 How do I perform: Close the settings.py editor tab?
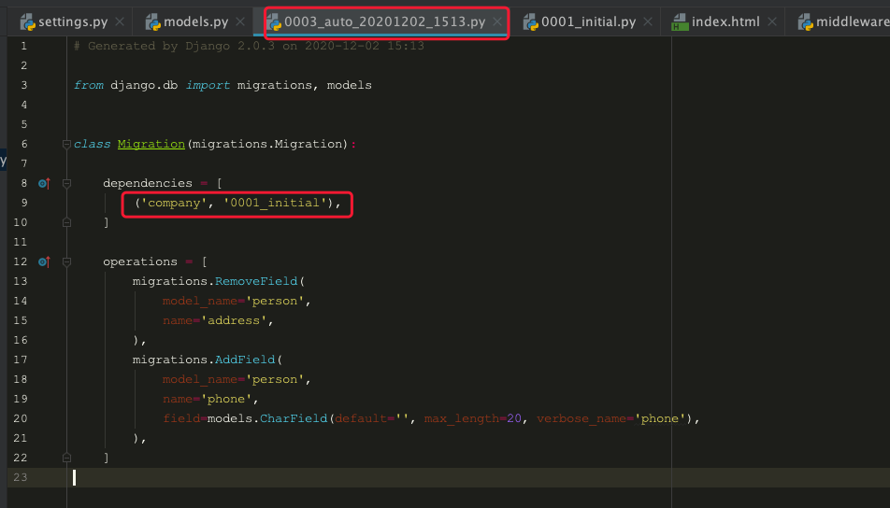point(119,21)
